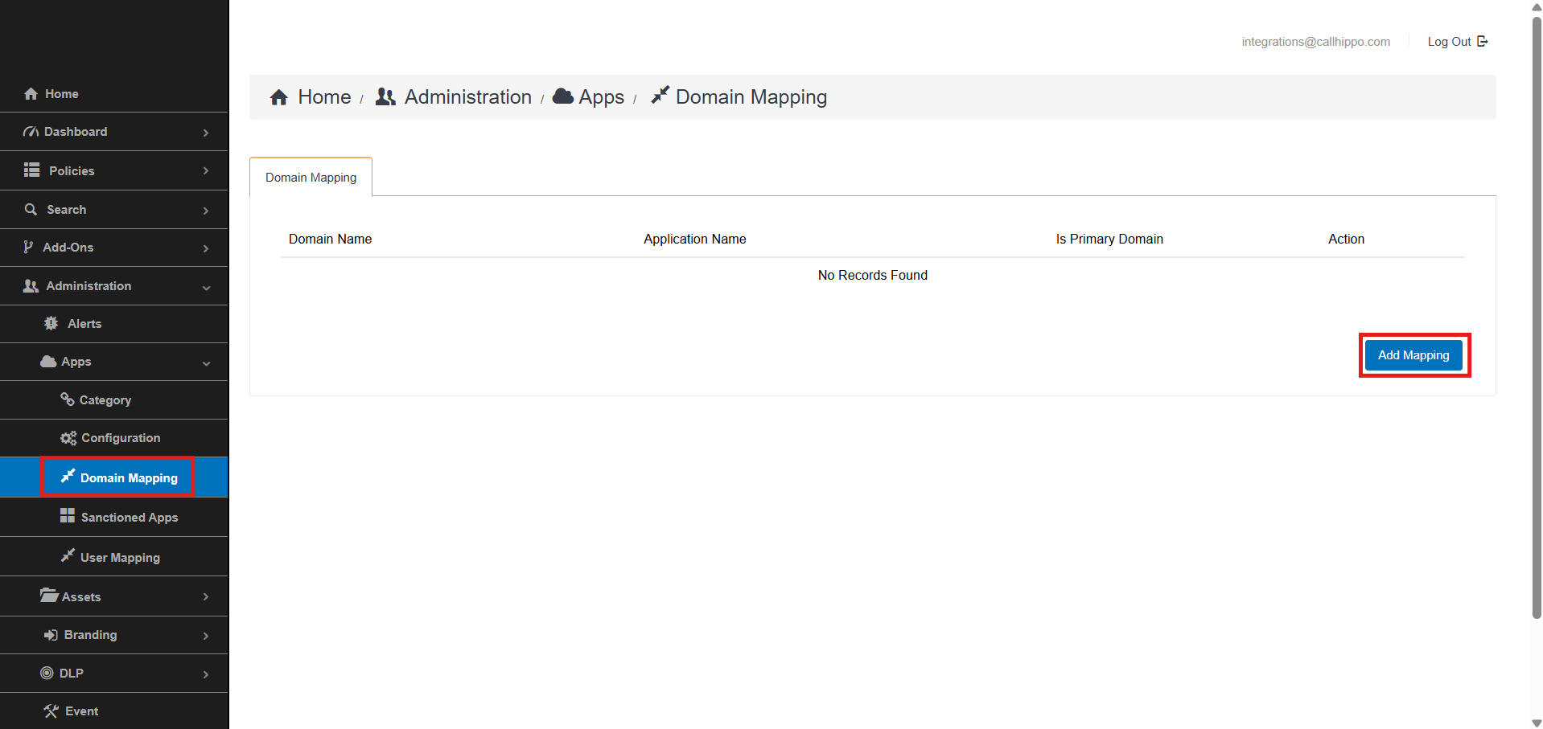This screenshot has width=1543, height=729.
Task: Go to Administration via breadcrumb text
Action: (x=468, y=97)
